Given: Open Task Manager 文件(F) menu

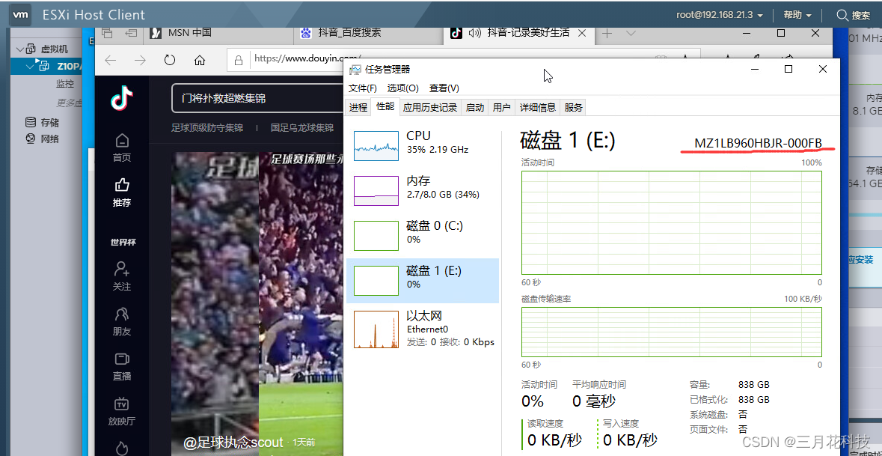Looking at the screenshot, I should 363,88.
